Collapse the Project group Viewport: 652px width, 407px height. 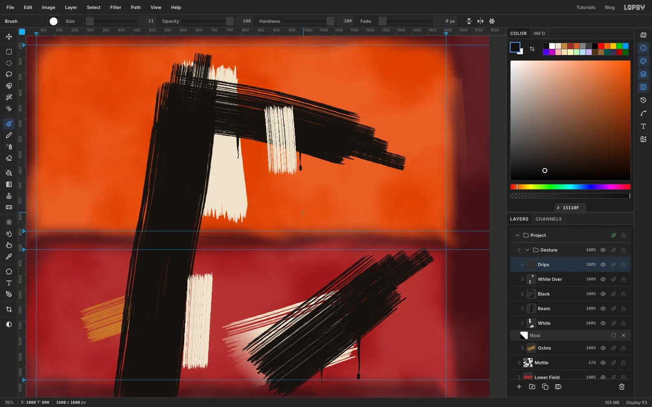click(x=518, y=235)
